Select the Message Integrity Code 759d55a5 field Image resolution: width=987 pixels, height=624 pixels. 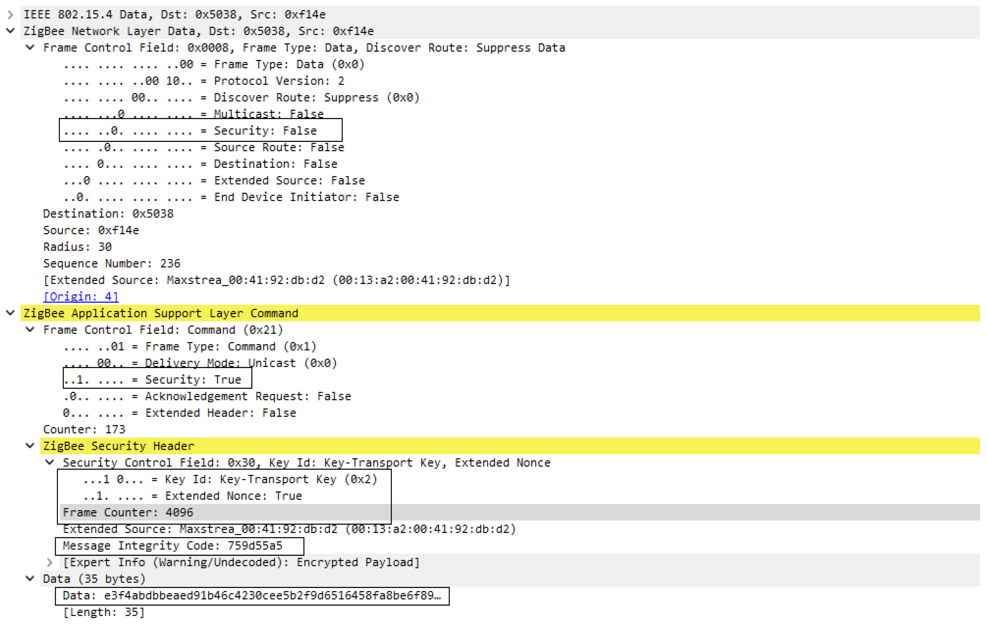(172, 546)
